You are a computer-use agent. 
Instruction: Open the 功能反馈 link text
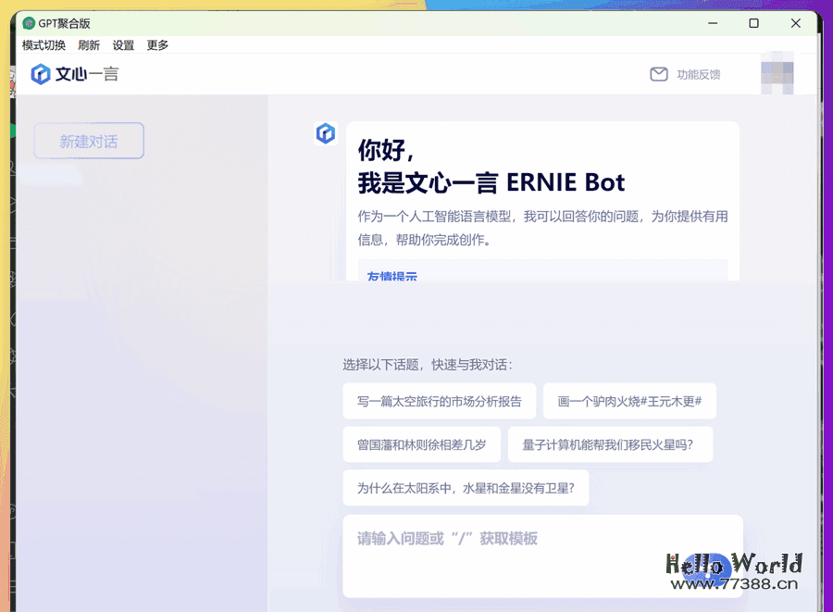tap(699, 75)
